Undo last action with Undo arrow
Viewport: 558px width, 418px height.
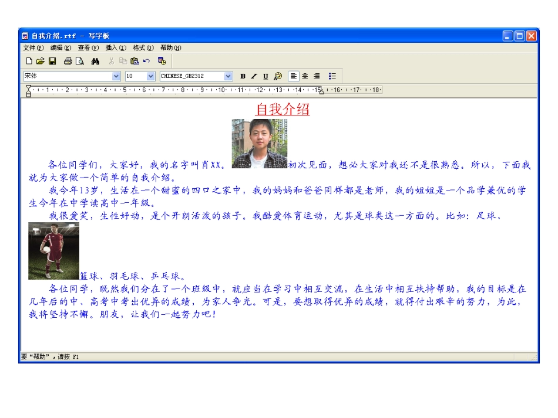tap(146, 61)
